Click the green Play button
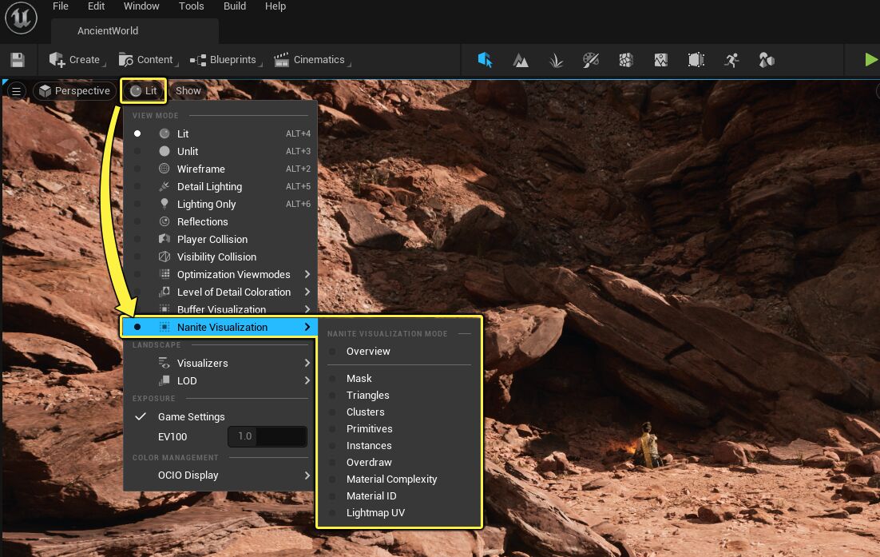This screenshot has height=557, width=880. (x=871, y=60)
